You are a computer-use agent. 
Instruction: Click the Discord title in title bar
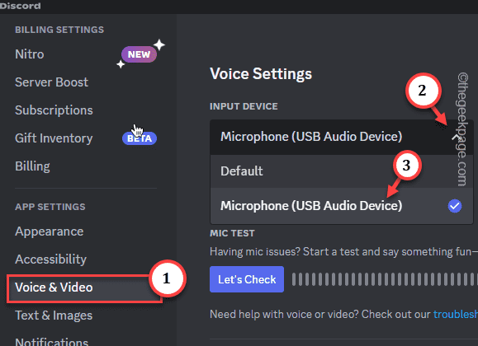coord(20,6)
